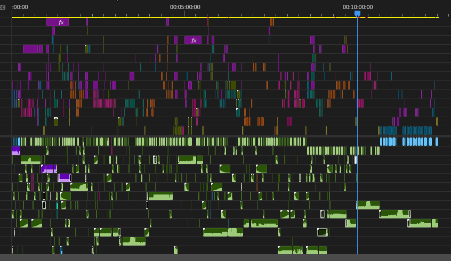The height and width of the screenshot is (261, 451).
Task: Select purple fx clip on topmost video track
Action: [x=58, y=22]
